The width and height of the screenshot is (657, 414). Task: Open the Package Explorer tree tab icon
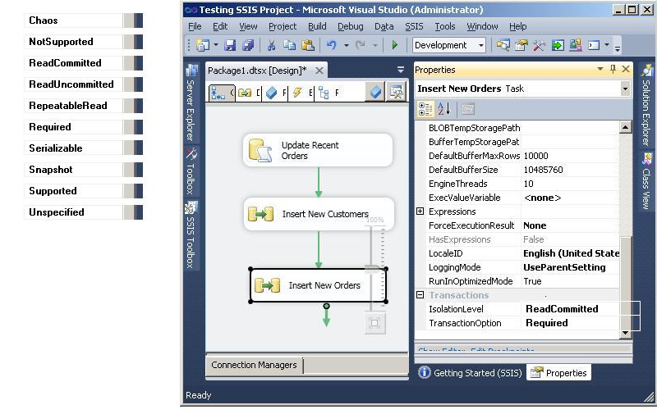click(x=324, y=93)
